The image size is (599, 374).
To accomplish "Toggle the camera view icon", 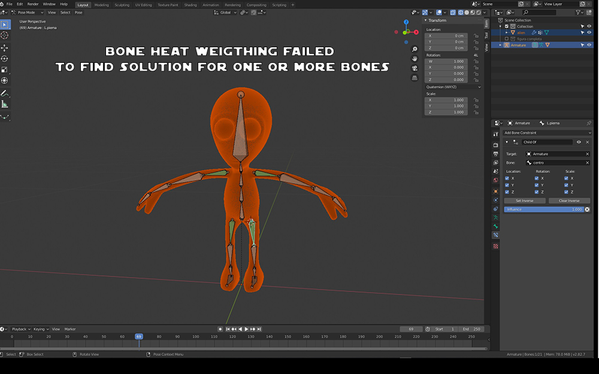I will [x=415, y=68].
